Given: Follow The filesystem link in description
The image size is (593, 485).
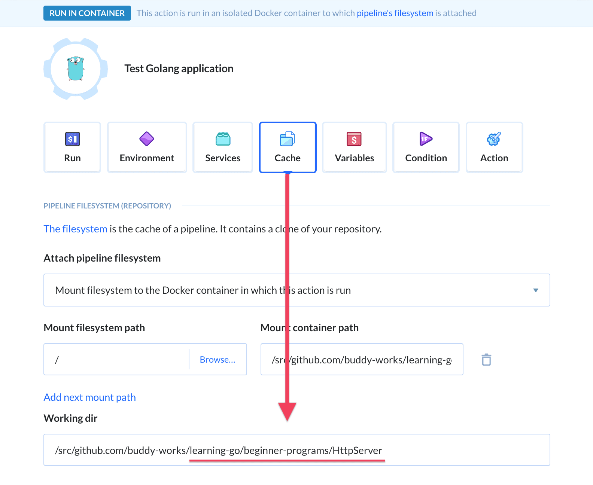Looking at the screenshot, I should (x=76, y=229).
